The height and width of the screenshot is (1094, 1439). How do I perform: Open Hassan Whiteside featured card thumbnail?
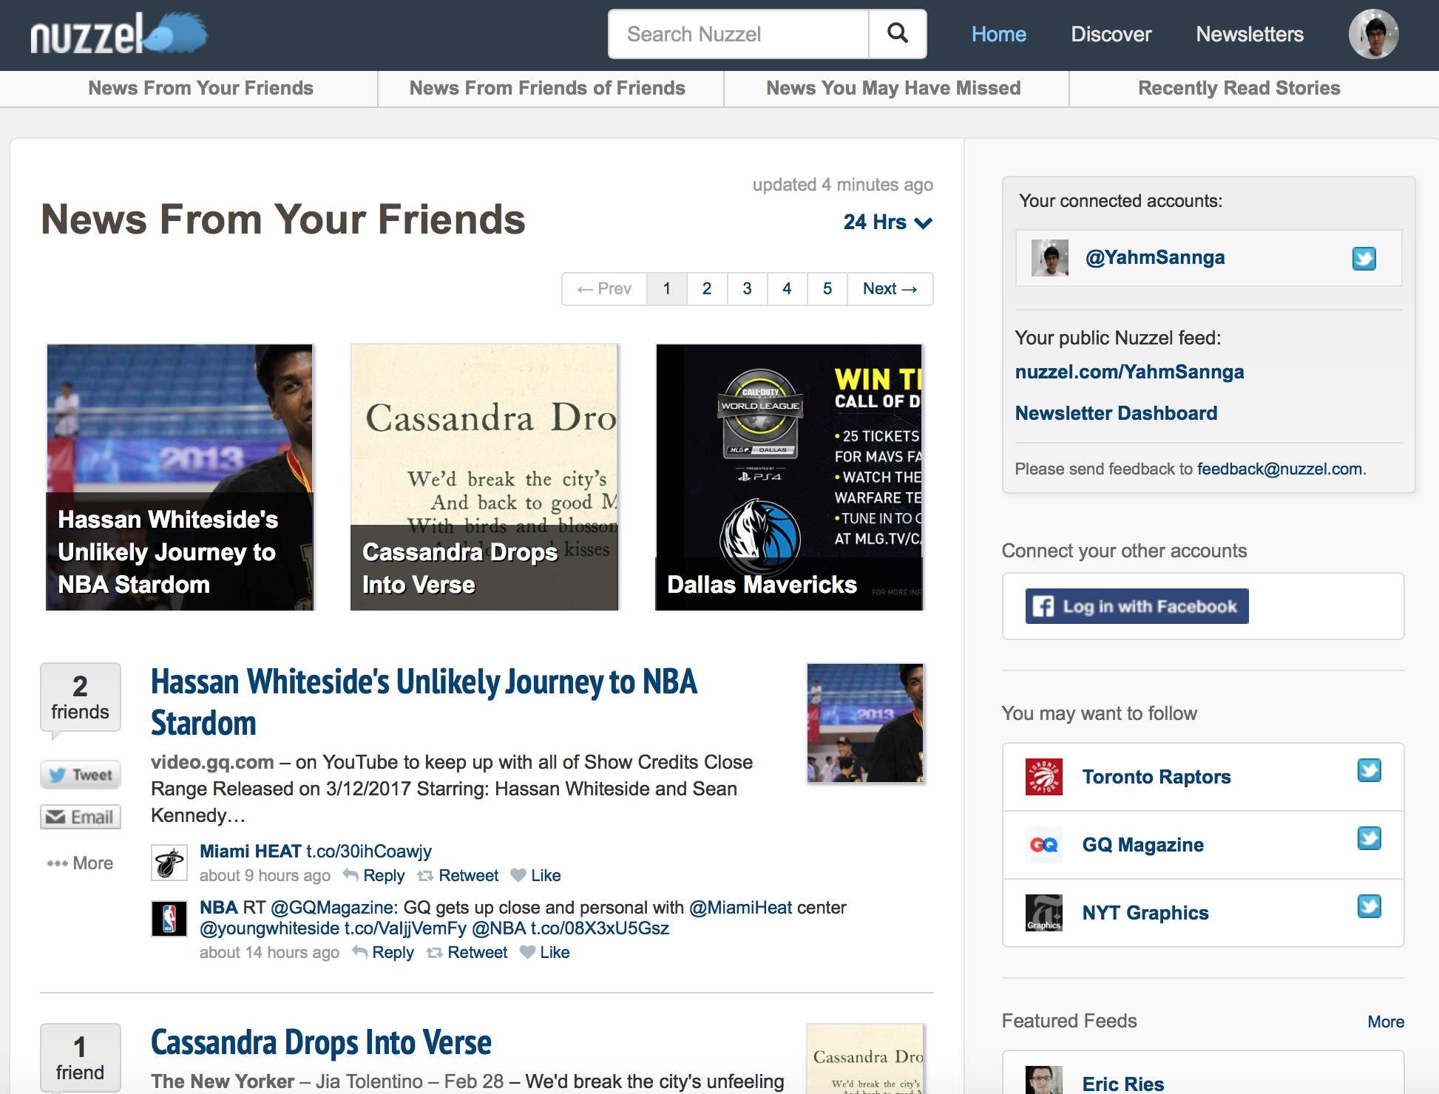(180, 478)
